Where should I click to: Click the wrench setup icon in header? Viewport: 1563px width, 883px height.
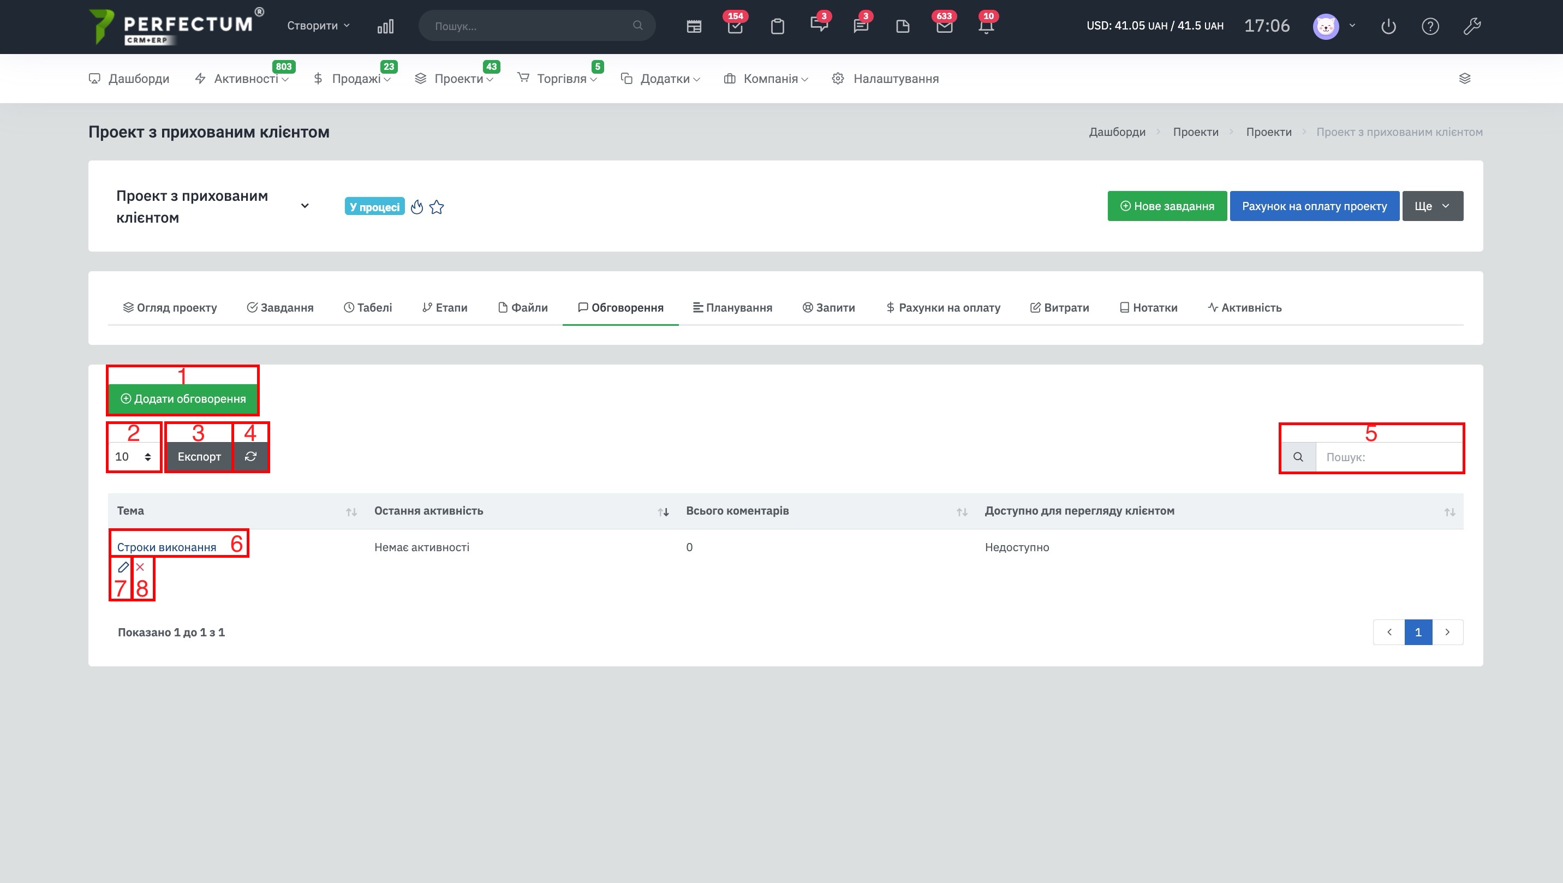(x=1472, y=26)
